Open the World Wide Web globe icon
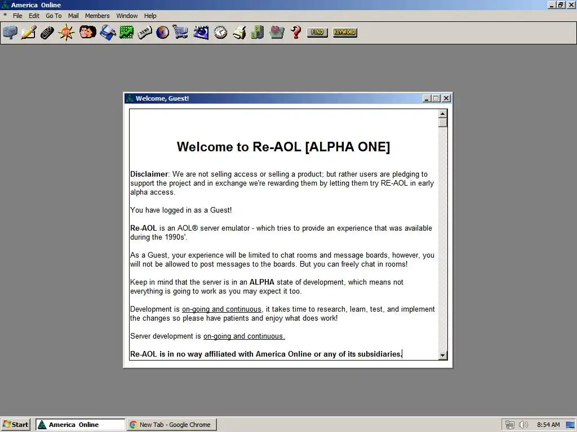 tap(162, 32)
